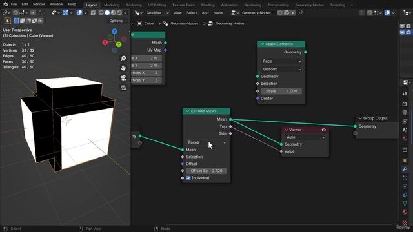This screenshot has width=413, height=232.
Task: Open the Modifiers wrench properties tab
Action: pos(405,169)
